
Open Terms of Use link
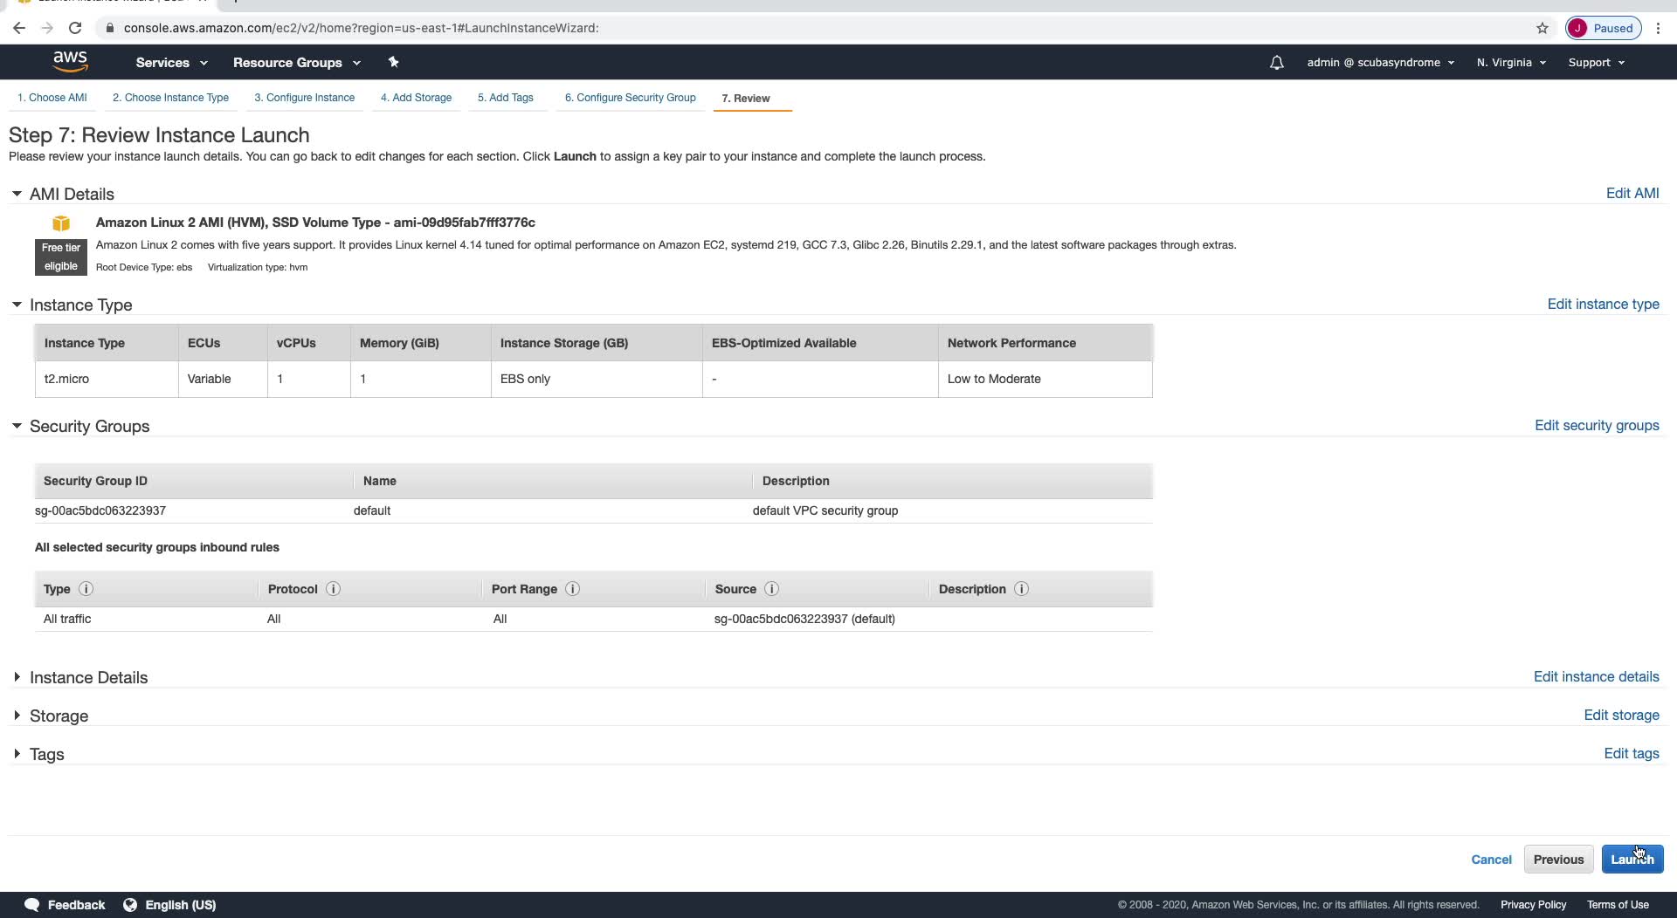coord(1618,905)
